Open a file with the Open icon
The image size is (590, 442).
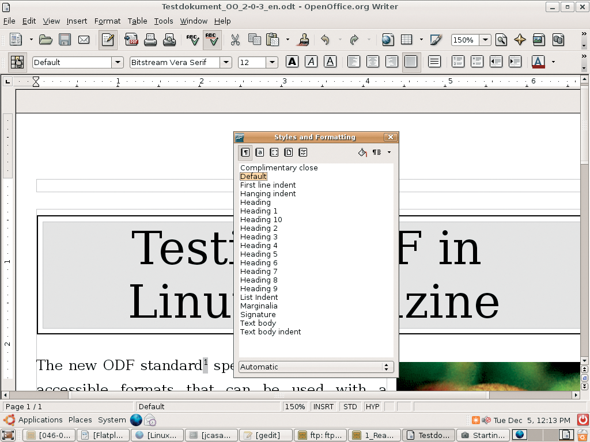pos(46,40)
